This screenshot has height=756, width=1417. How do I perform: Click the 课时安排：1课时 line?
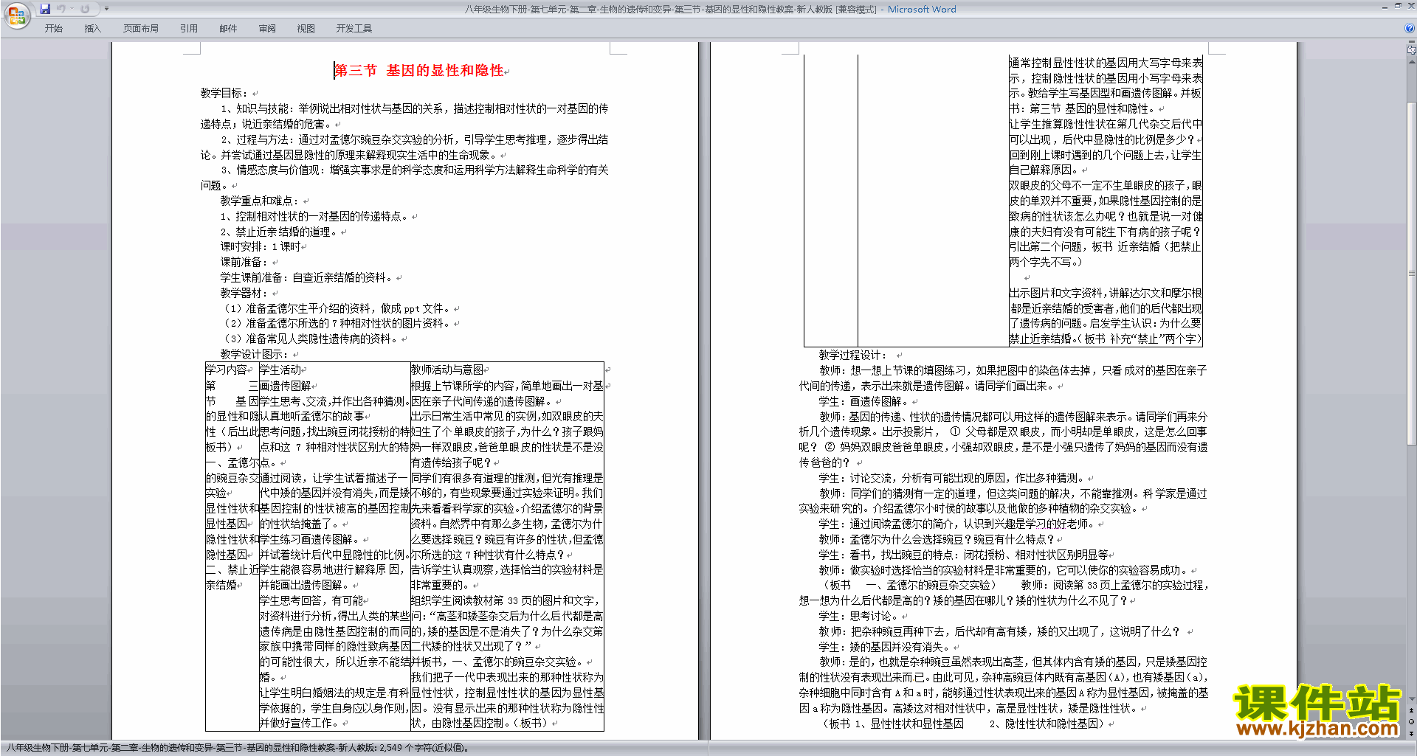pyautogui.click(x=260, y=247)
